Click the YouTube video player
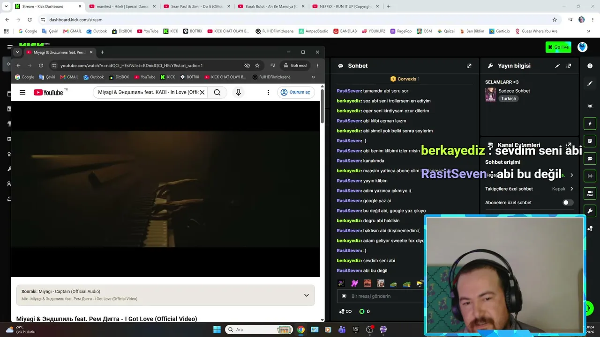The width and height of the screenshot is (600, 337). pyautogui.click(x=165, y=189)
